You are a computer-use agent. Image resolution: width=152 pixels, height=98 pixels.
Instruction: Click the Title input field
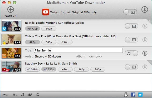pos(78,50)
